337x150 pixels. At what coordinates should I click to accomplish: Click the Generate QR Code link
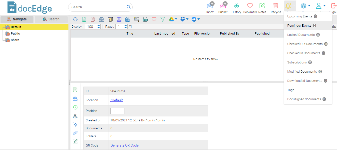tap(124, 145)
